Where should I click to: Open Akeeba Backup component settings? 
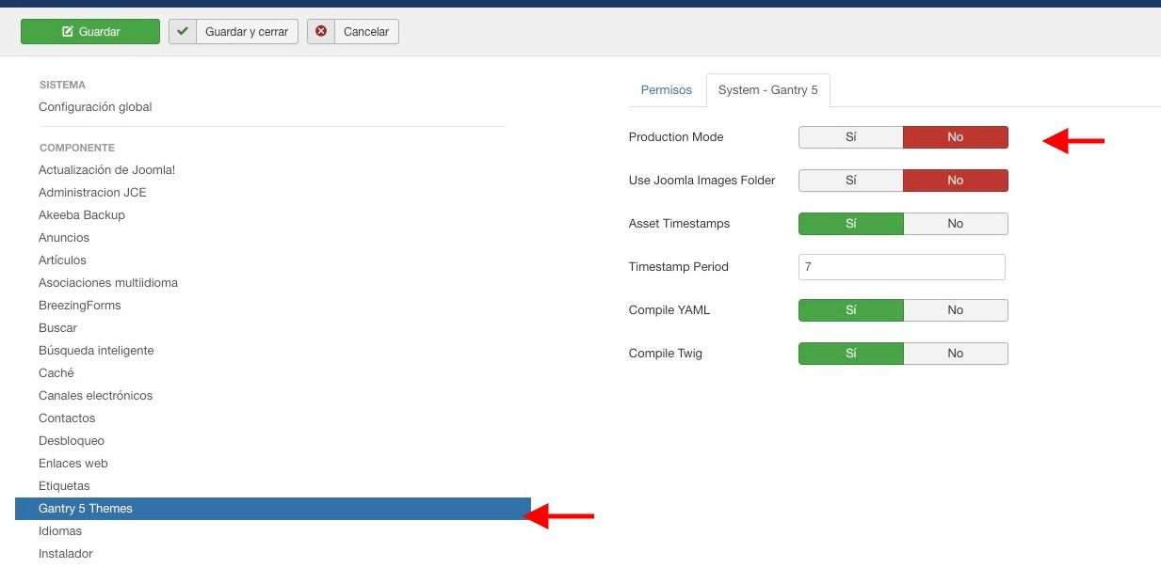point(82,215)
